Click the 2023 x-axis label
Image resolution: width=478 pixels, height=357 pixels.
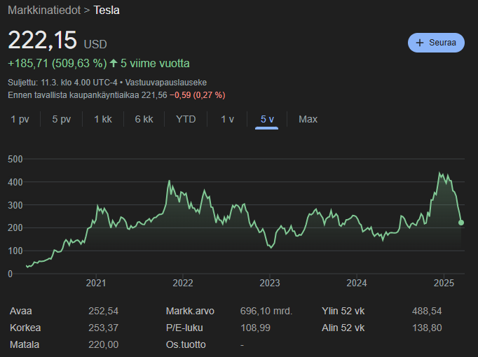(x=270, y=283)
